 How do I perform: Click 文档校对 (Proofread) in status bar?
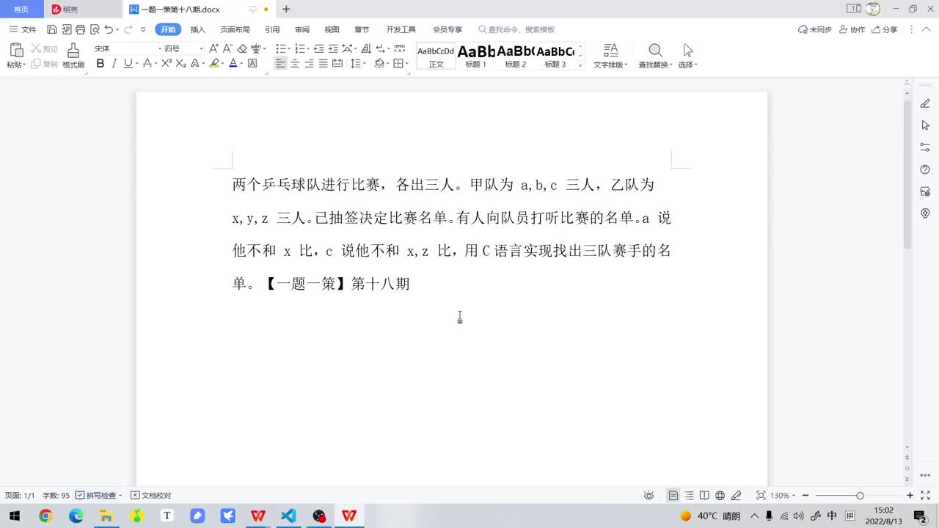[151, 496]
